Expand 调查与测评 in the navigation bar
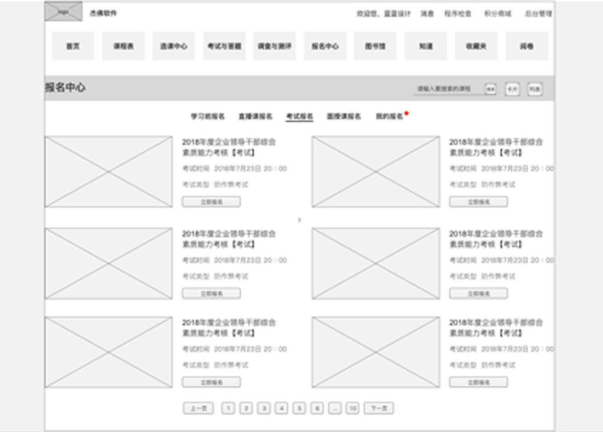This screenshot has height=432, width=603. point(274,46)
